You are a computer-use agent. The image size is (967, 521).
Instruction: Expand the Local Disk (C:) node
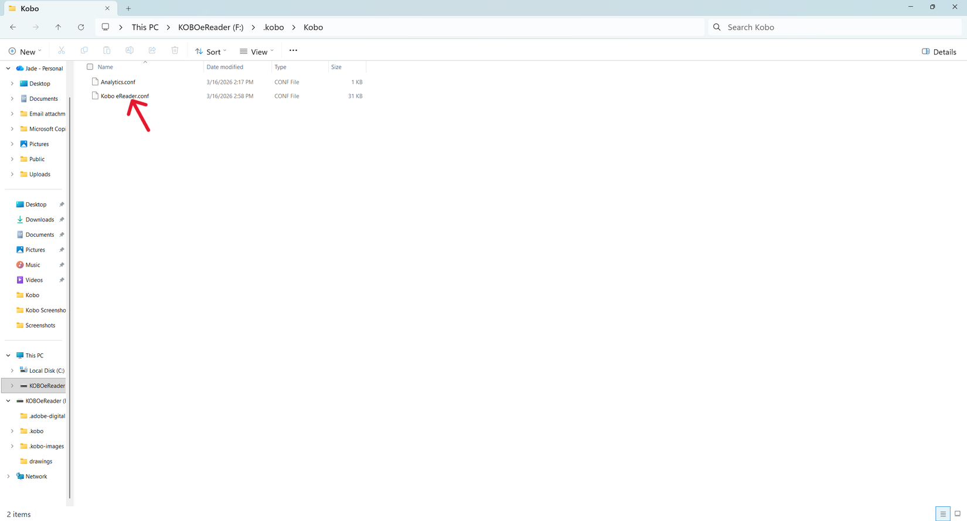click(x=12, y=371)
